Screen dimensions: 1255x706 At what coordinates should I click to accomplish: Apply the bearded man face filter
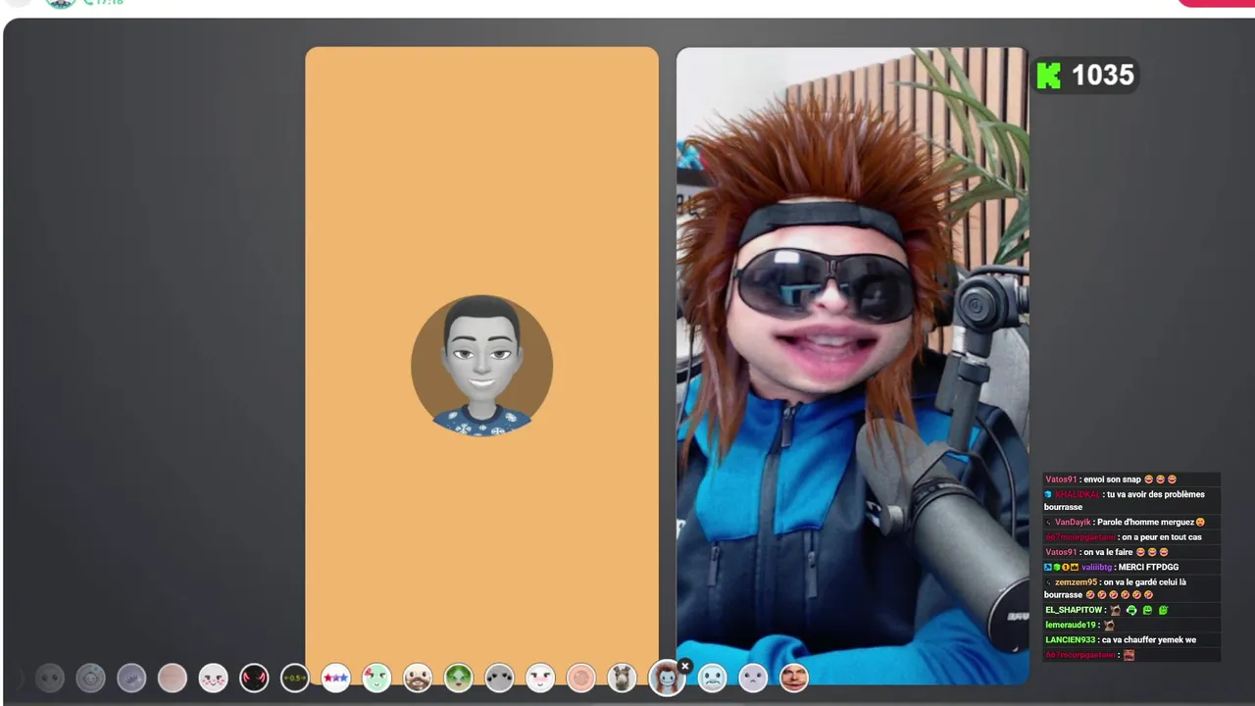418,678
